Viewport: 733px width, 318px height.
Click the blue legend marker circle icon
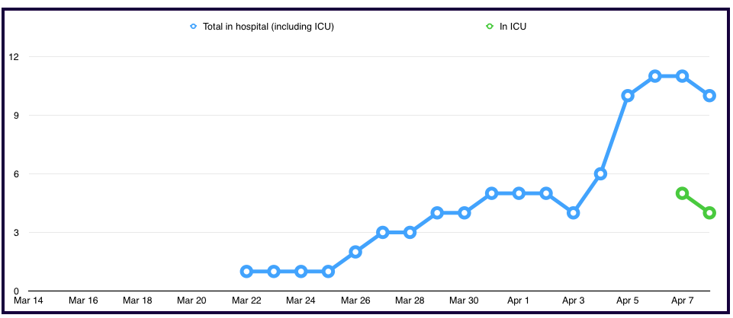click(x=194, y=27)
